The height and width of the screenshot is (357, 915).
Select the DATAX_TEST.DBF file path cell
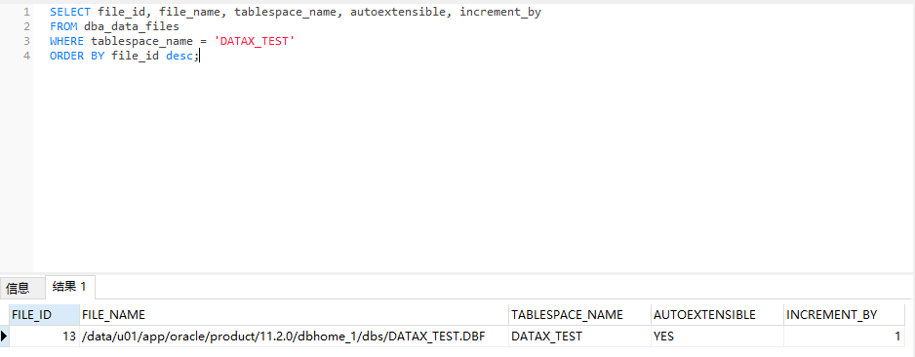294,337
